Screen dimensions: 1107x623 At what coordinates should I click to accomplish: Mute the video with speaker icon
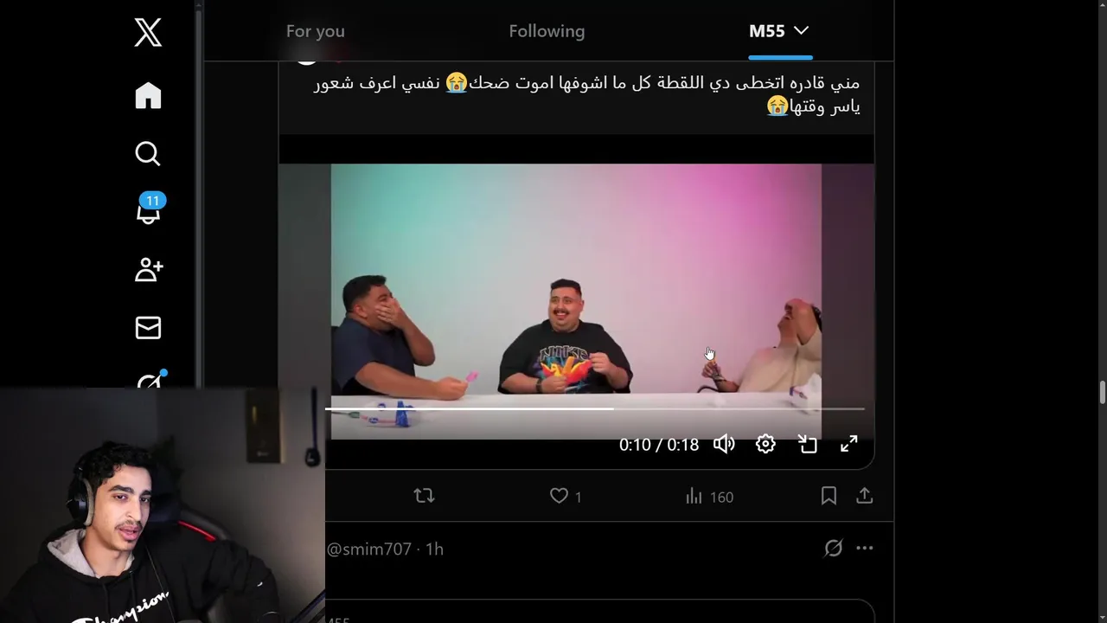(x=724, y=444)
